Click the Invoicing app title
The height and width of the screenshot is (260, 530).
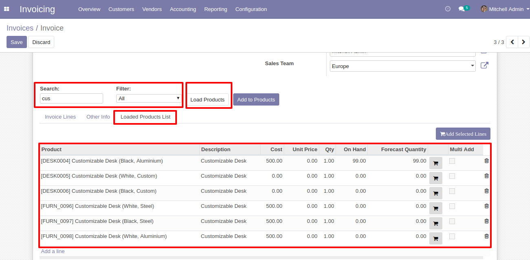click(x=37, y=9)
